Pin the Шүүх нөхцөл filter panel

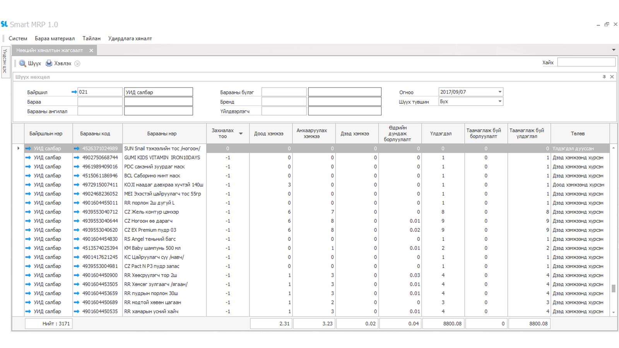[x=604, y=77]
